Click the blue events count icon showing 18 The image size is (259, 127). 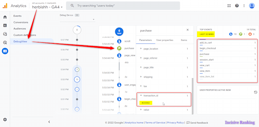(231, 34)
